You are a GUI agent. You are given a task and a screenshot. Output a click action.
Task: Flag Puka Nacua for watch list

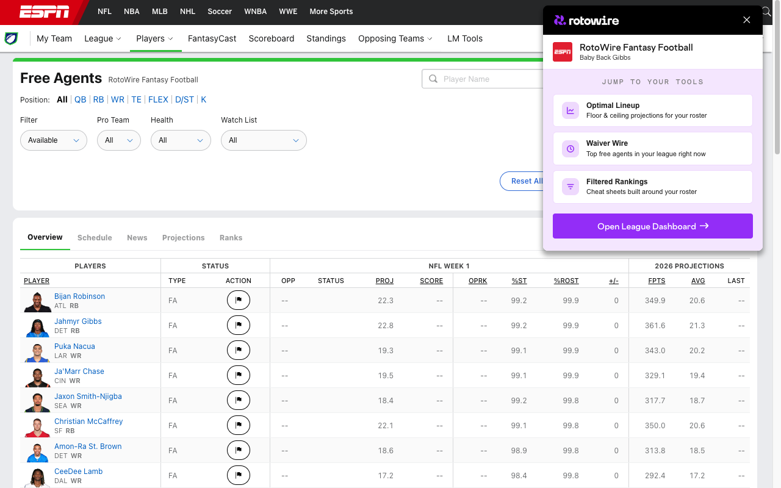click(x=239, y=350)
